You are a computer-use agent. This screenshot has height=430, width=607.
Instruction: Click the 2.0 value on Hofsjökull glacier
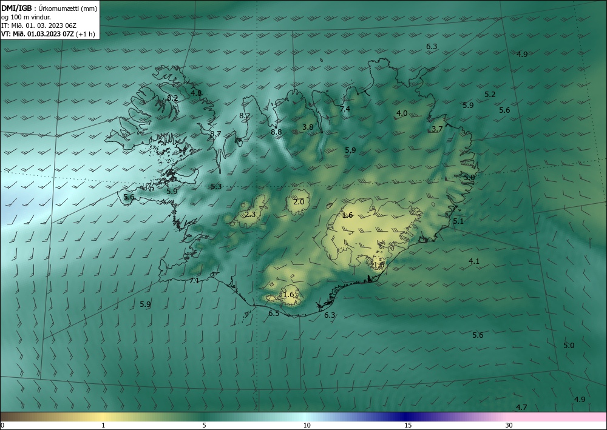[x=299, y=202]
